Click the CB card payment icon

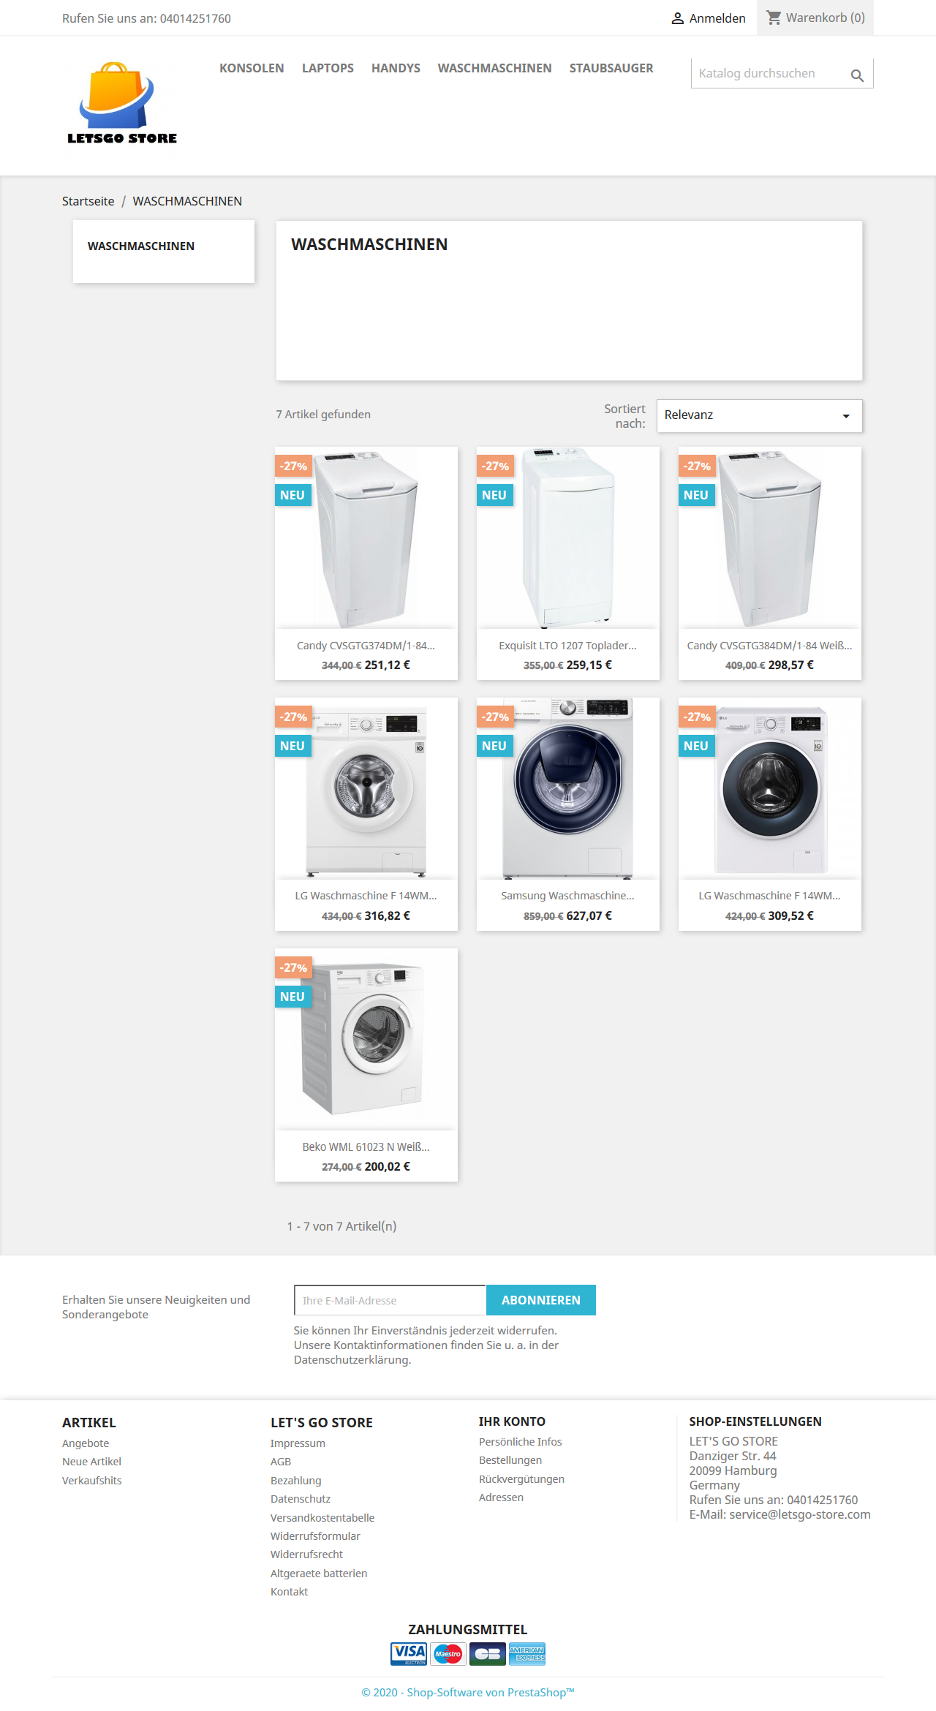[488, 1653]
